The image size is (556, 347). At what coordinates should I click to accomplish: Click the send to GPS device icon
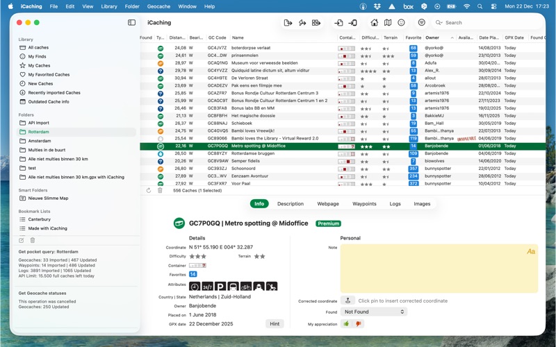click(x=302, y=23)
